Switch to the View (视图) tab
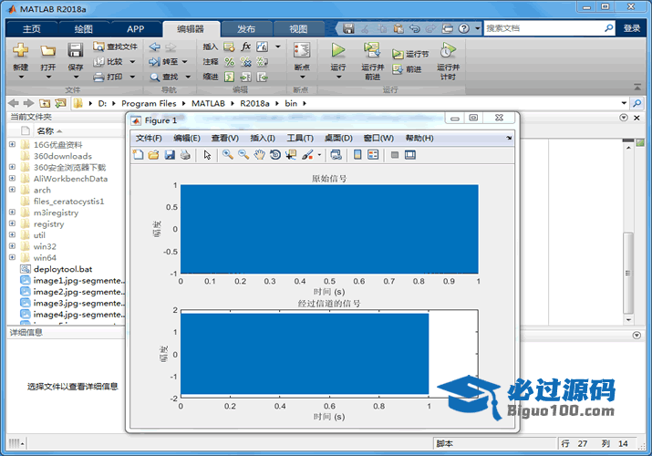 [x=298, y=28]
